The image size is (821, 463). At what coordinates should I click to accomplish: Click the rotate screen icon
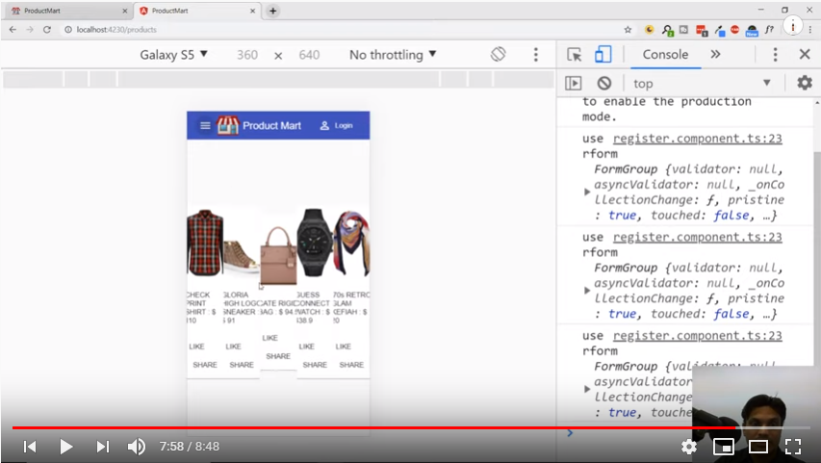(498, 55)
